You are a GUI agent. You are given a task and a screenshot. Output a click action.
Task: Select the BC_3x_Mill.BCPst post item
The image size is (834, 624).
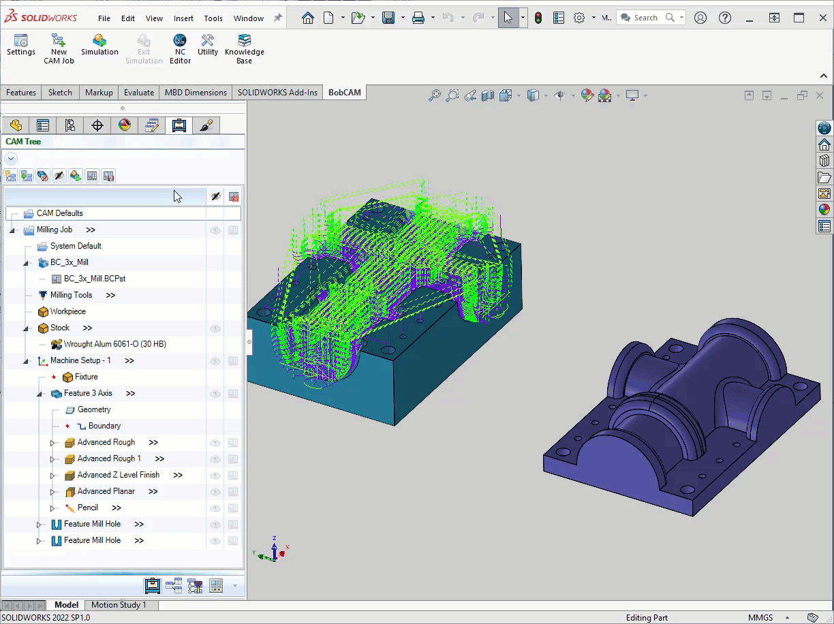coord(95,279)
